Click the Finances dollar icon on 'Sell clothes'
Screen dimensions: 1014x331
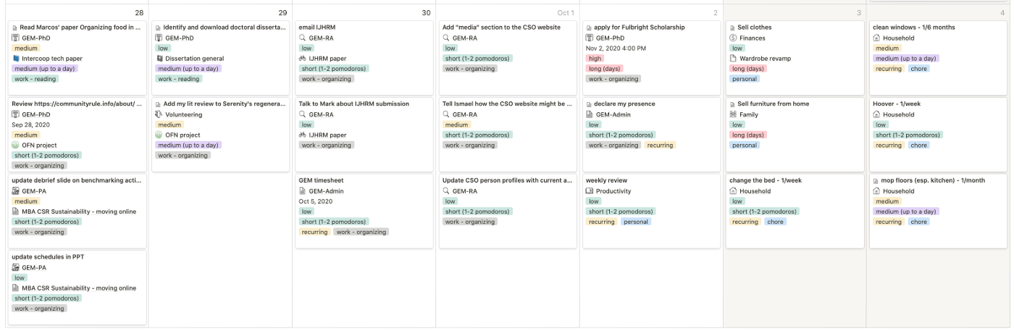[x=733, y=38]
